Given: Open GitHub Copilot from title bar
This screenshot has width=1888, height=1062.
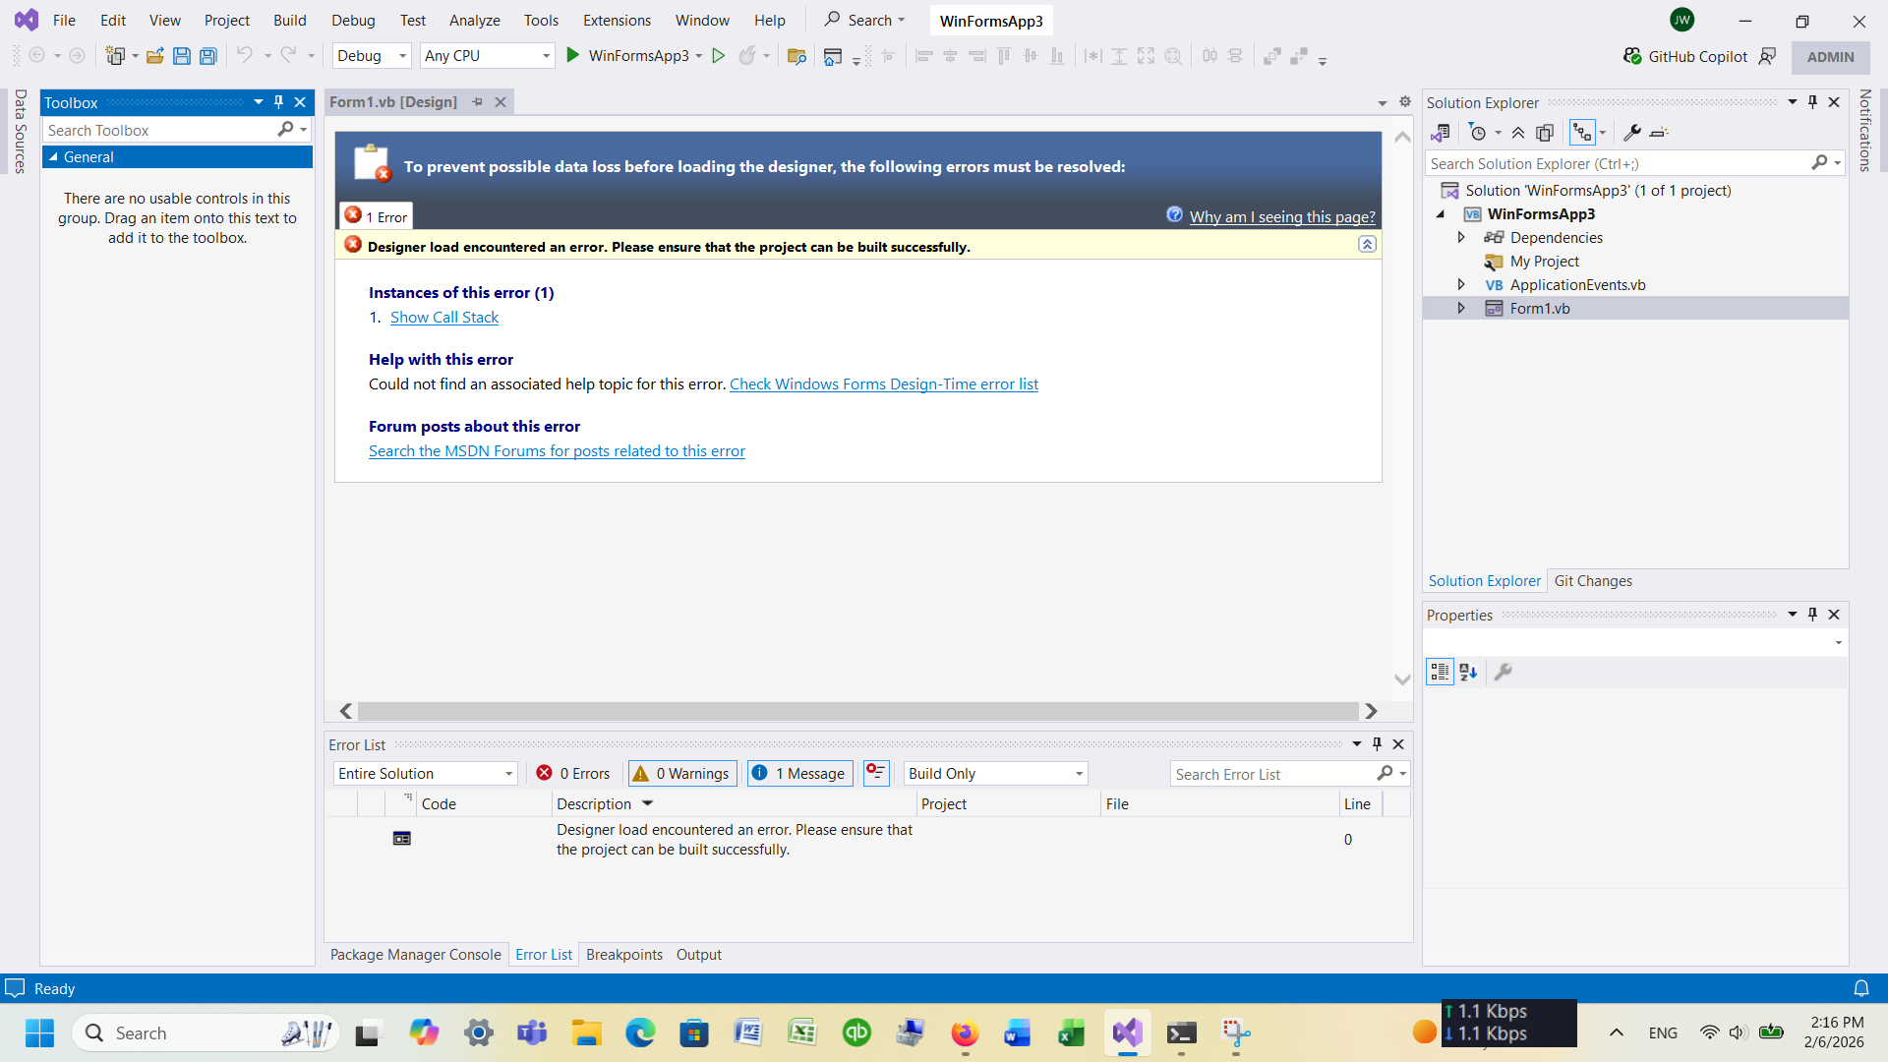Looking at the screenshot, I should (x=1685, y=56).
